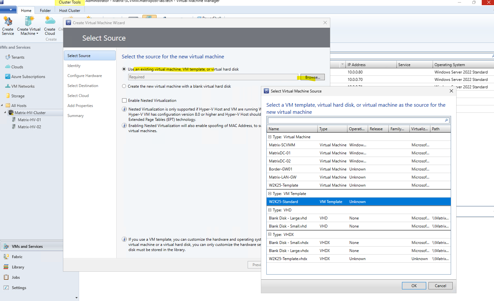Close the Select Virtual Machine Source dialog
This screenshot has width=494, height=301.
(x=451, y=91)
